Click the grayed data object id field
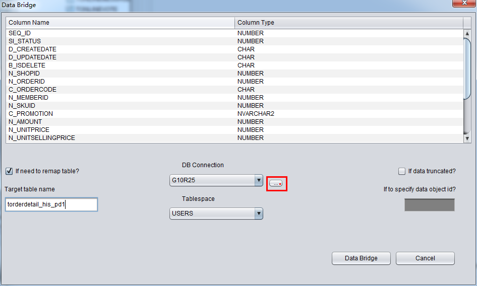Screen dimensions: 477x286 [429, 205]
